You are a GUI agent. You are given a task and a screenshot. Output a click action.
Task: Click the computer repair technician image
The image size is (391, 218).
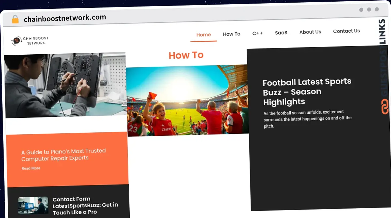point(65,85)
